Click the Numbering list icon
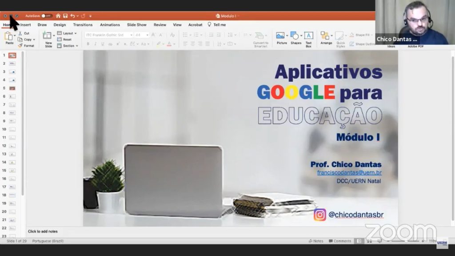Viewport: 455px width, 256px height. (196, 35)
